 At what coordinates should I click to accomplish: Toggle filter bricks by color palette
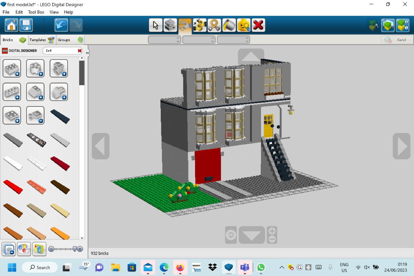tap(24, 249)
